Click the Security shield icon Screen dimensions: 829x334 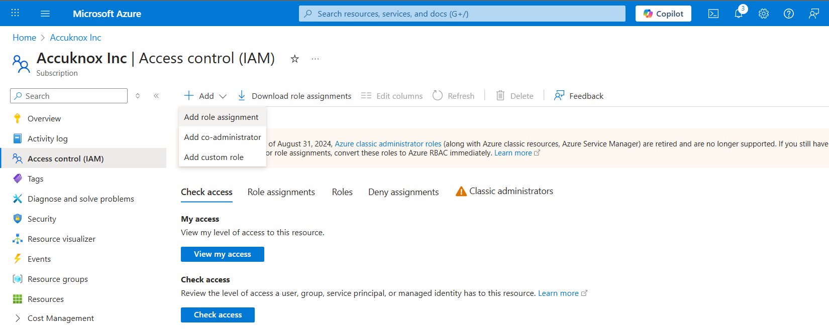click(x=18, y=219)
